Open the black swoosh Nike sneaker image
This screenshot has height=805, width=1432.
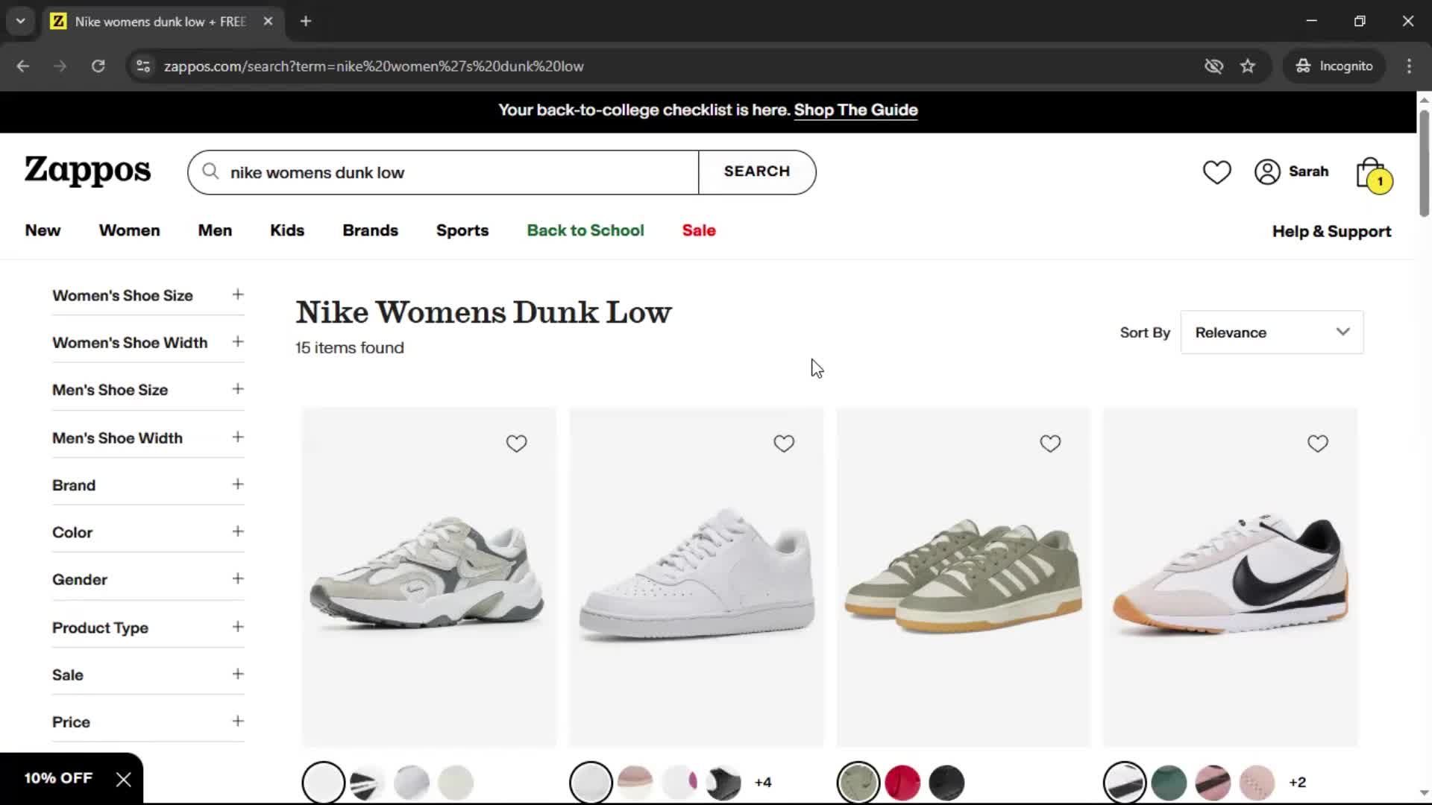point(1230,576)
